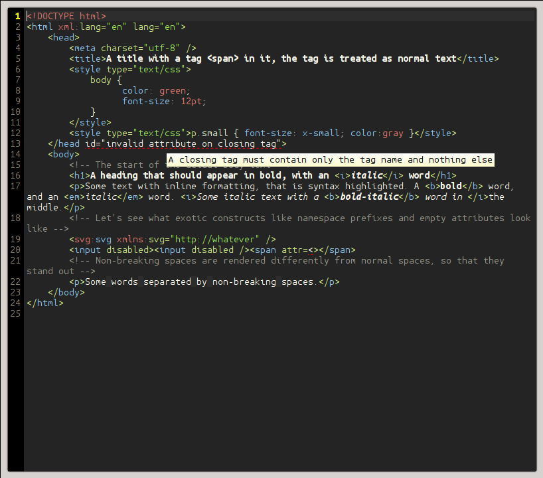Click the italic word inside the heading
Image resolution: width=543 pixels, height=478 pixels.
pyautogui.click(x=366, y=176)
